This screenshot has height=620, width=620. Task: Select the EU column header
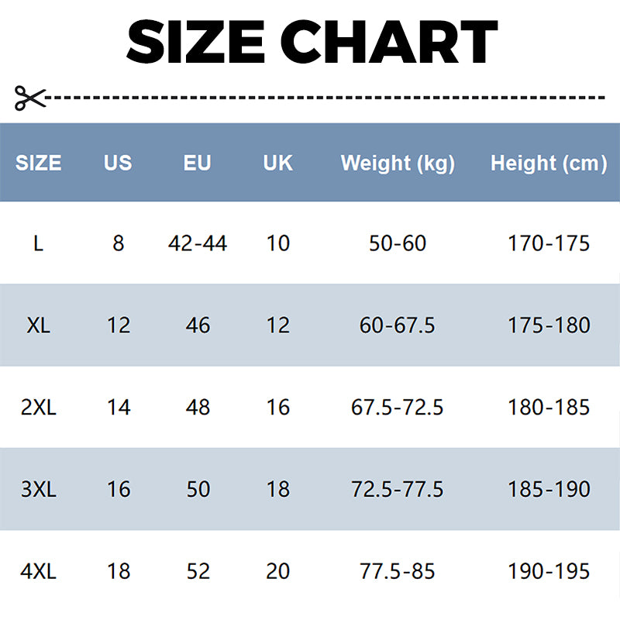[x=198, y=163]
